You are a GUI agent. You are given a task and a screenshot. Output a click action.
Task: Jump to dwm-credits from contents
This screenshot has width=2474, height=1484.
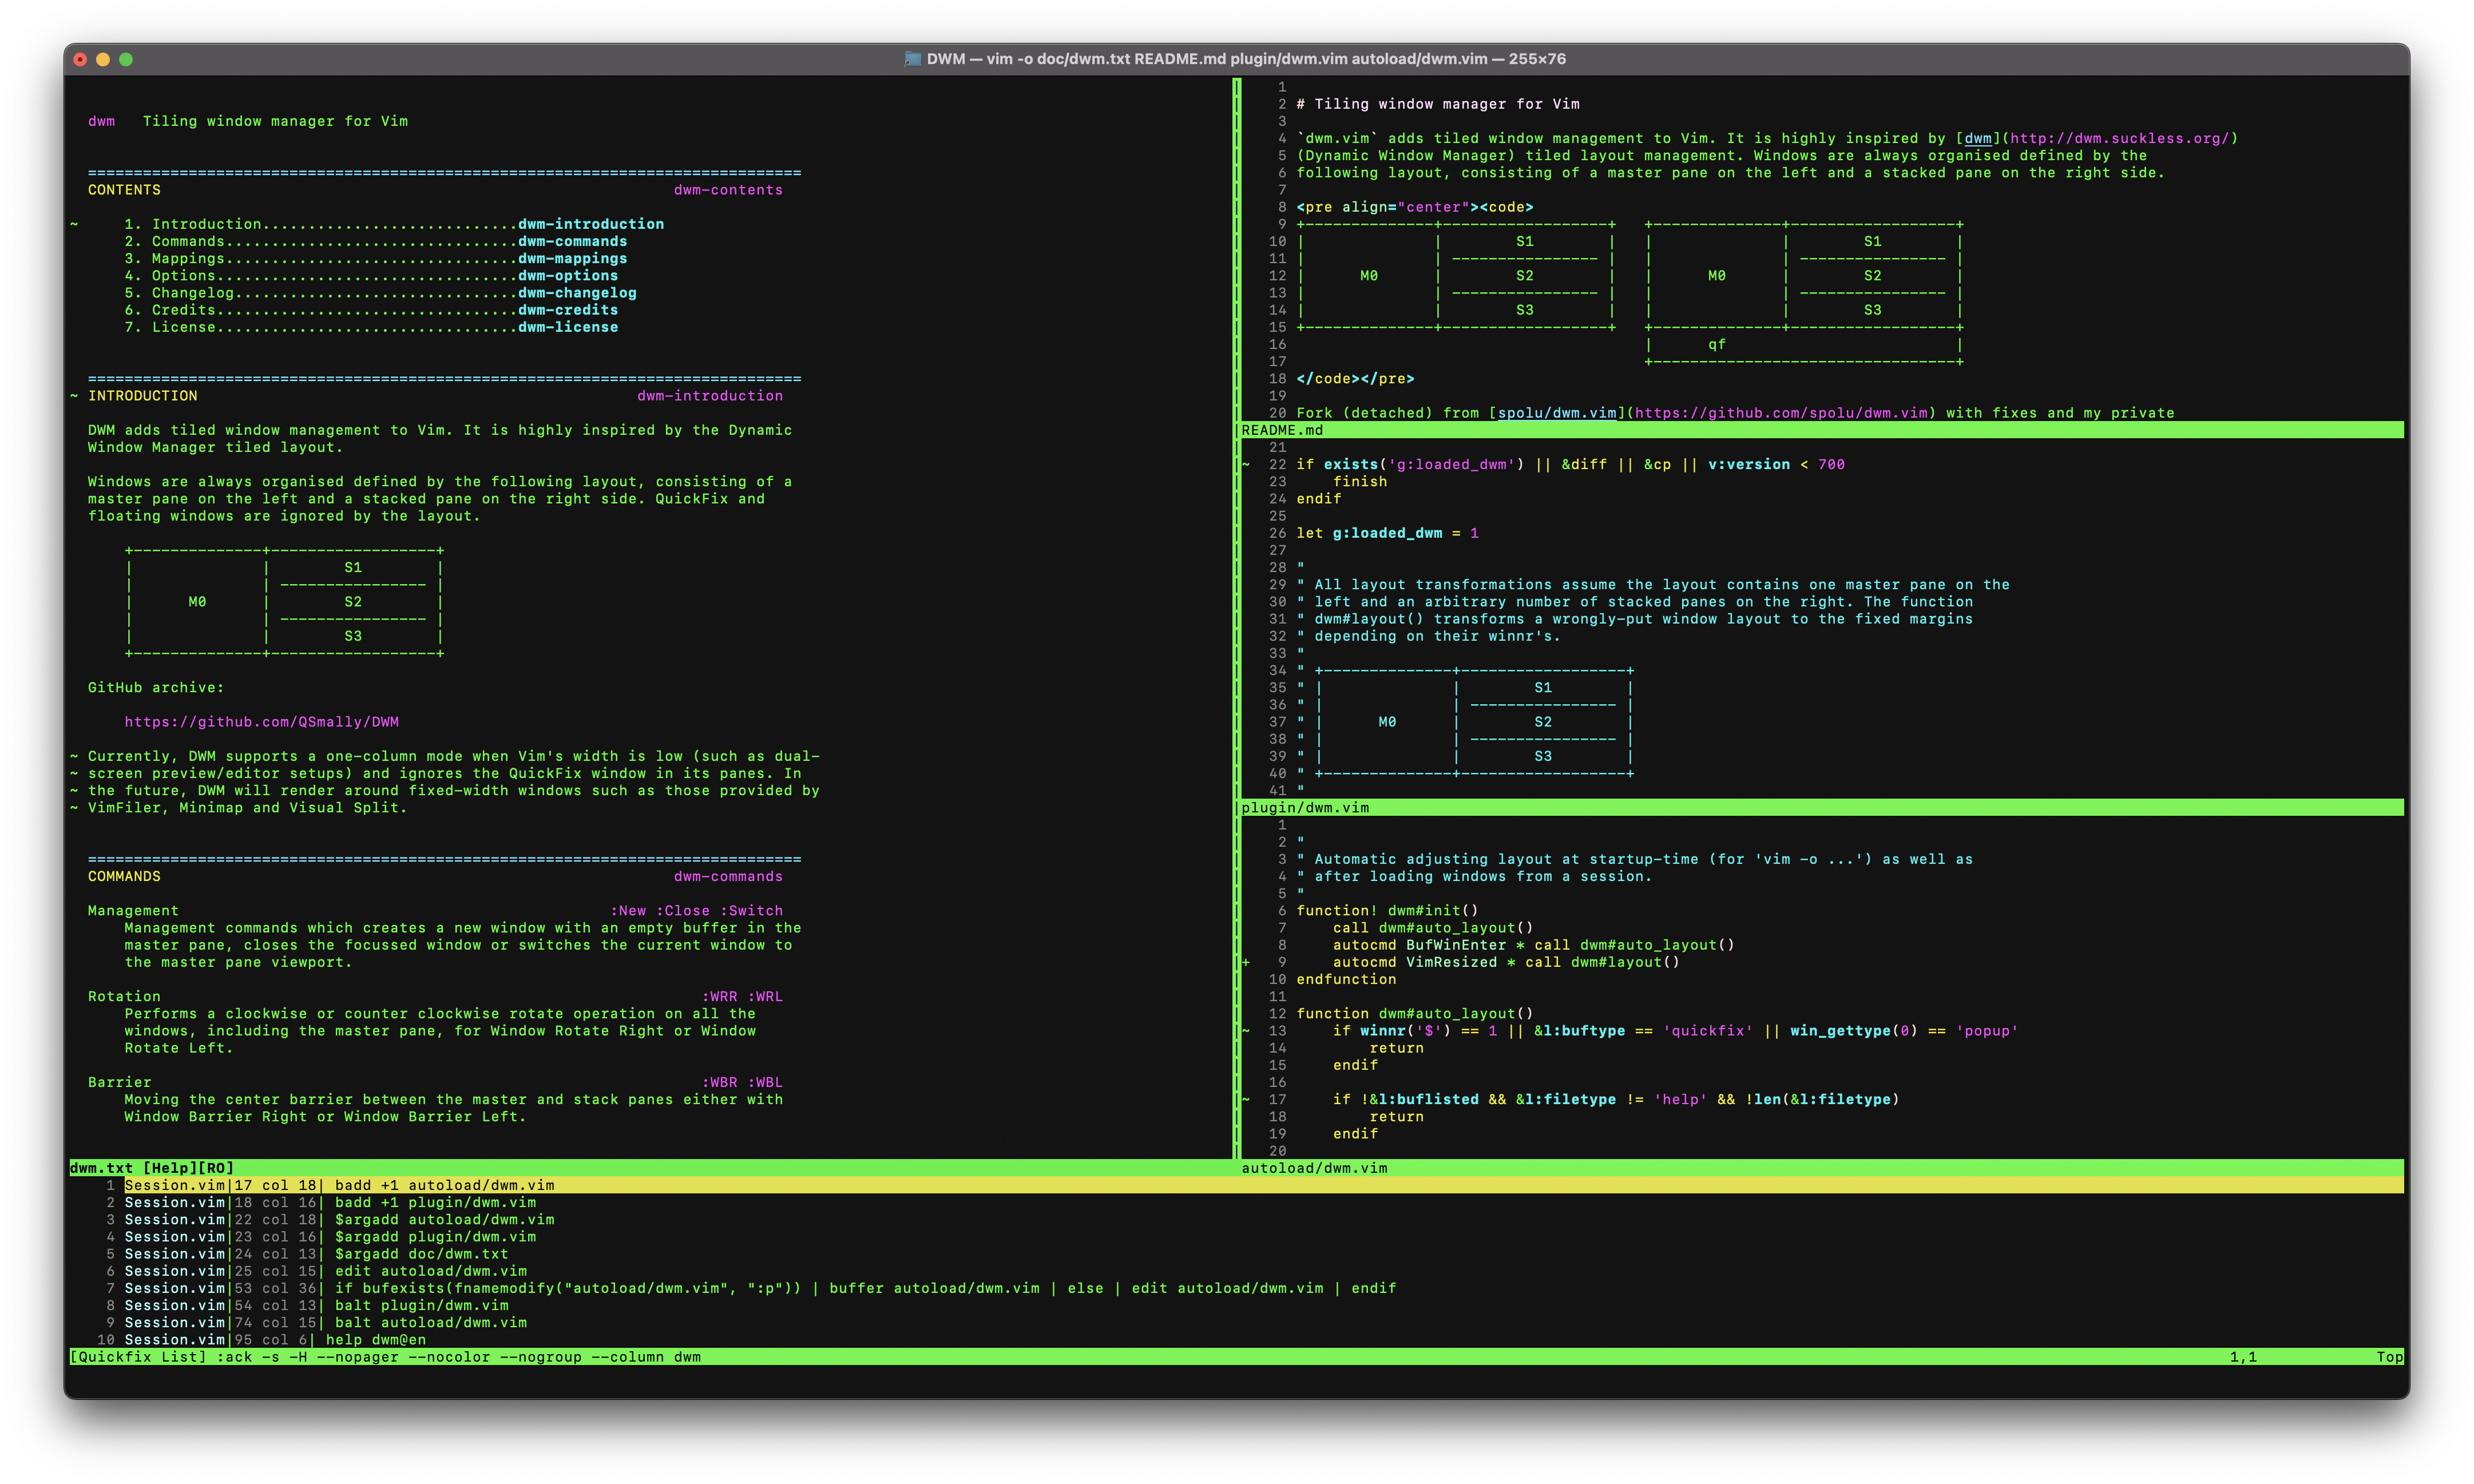point(568,310)
